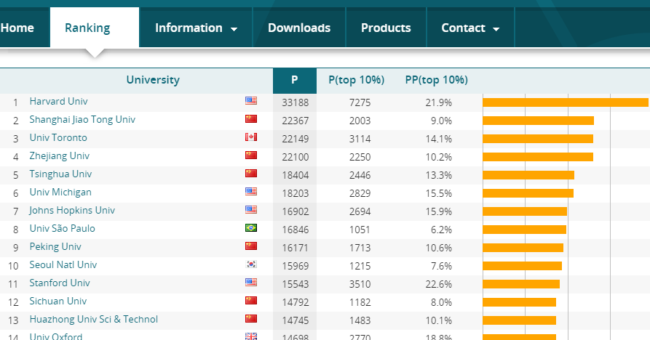The image size is (650, 340).
Task: Sort by the University column header
Action: click(153, 80)
